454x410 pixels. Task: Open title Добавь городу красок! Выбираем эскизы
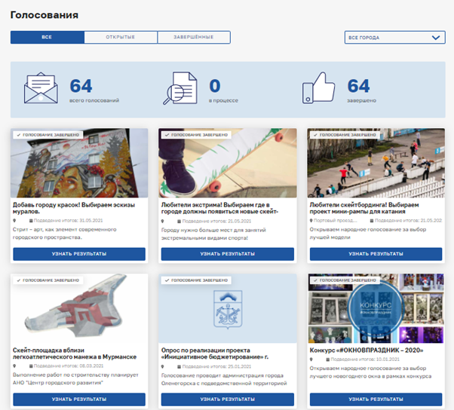74,208
